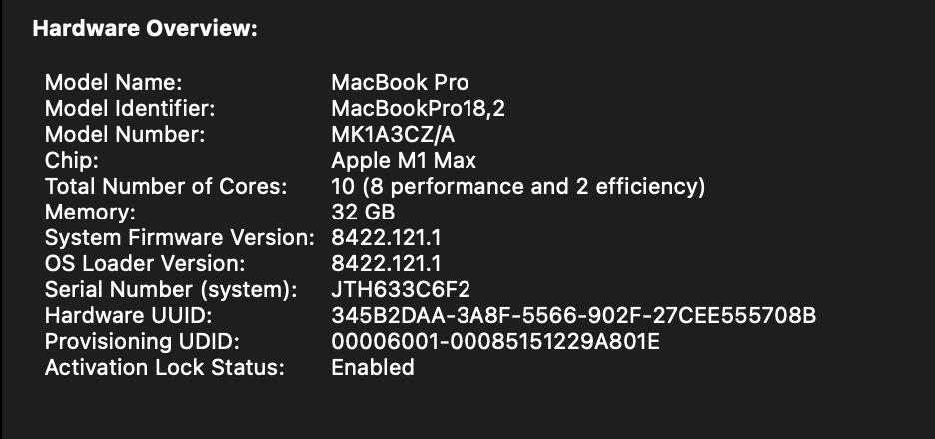Select the Chip label
Image resolution: width=935 pixels, height=439 pixels.
pos(68,160)
